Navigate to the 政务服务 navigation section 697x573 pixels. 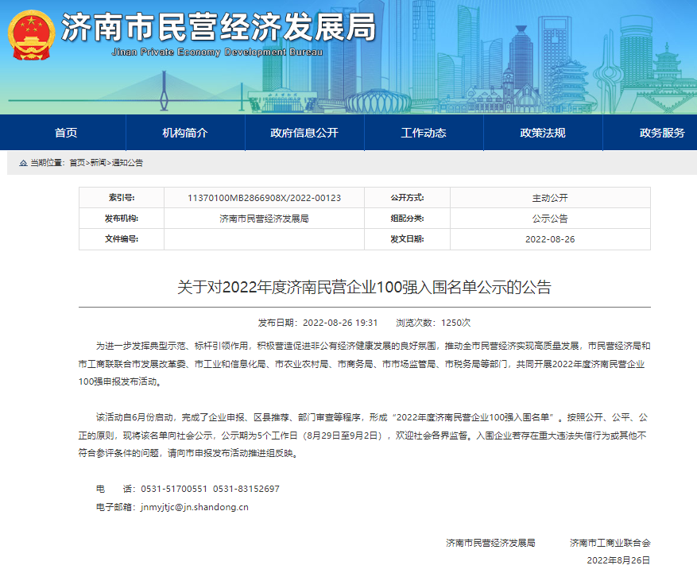click(x=661, y=133)
